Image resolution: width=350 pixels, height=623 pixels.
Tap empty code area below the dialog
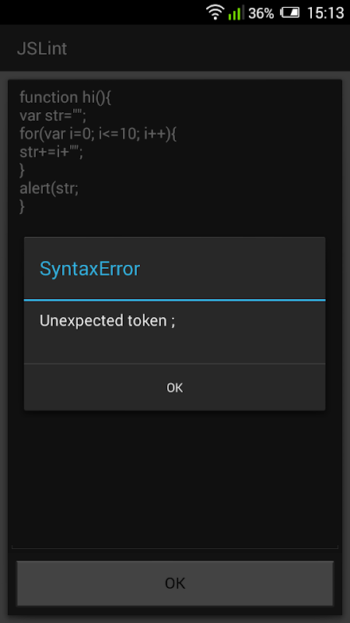pos(174,477)
